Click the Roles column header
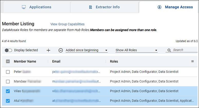The image size is (199, 108). [x=114, y=62]
